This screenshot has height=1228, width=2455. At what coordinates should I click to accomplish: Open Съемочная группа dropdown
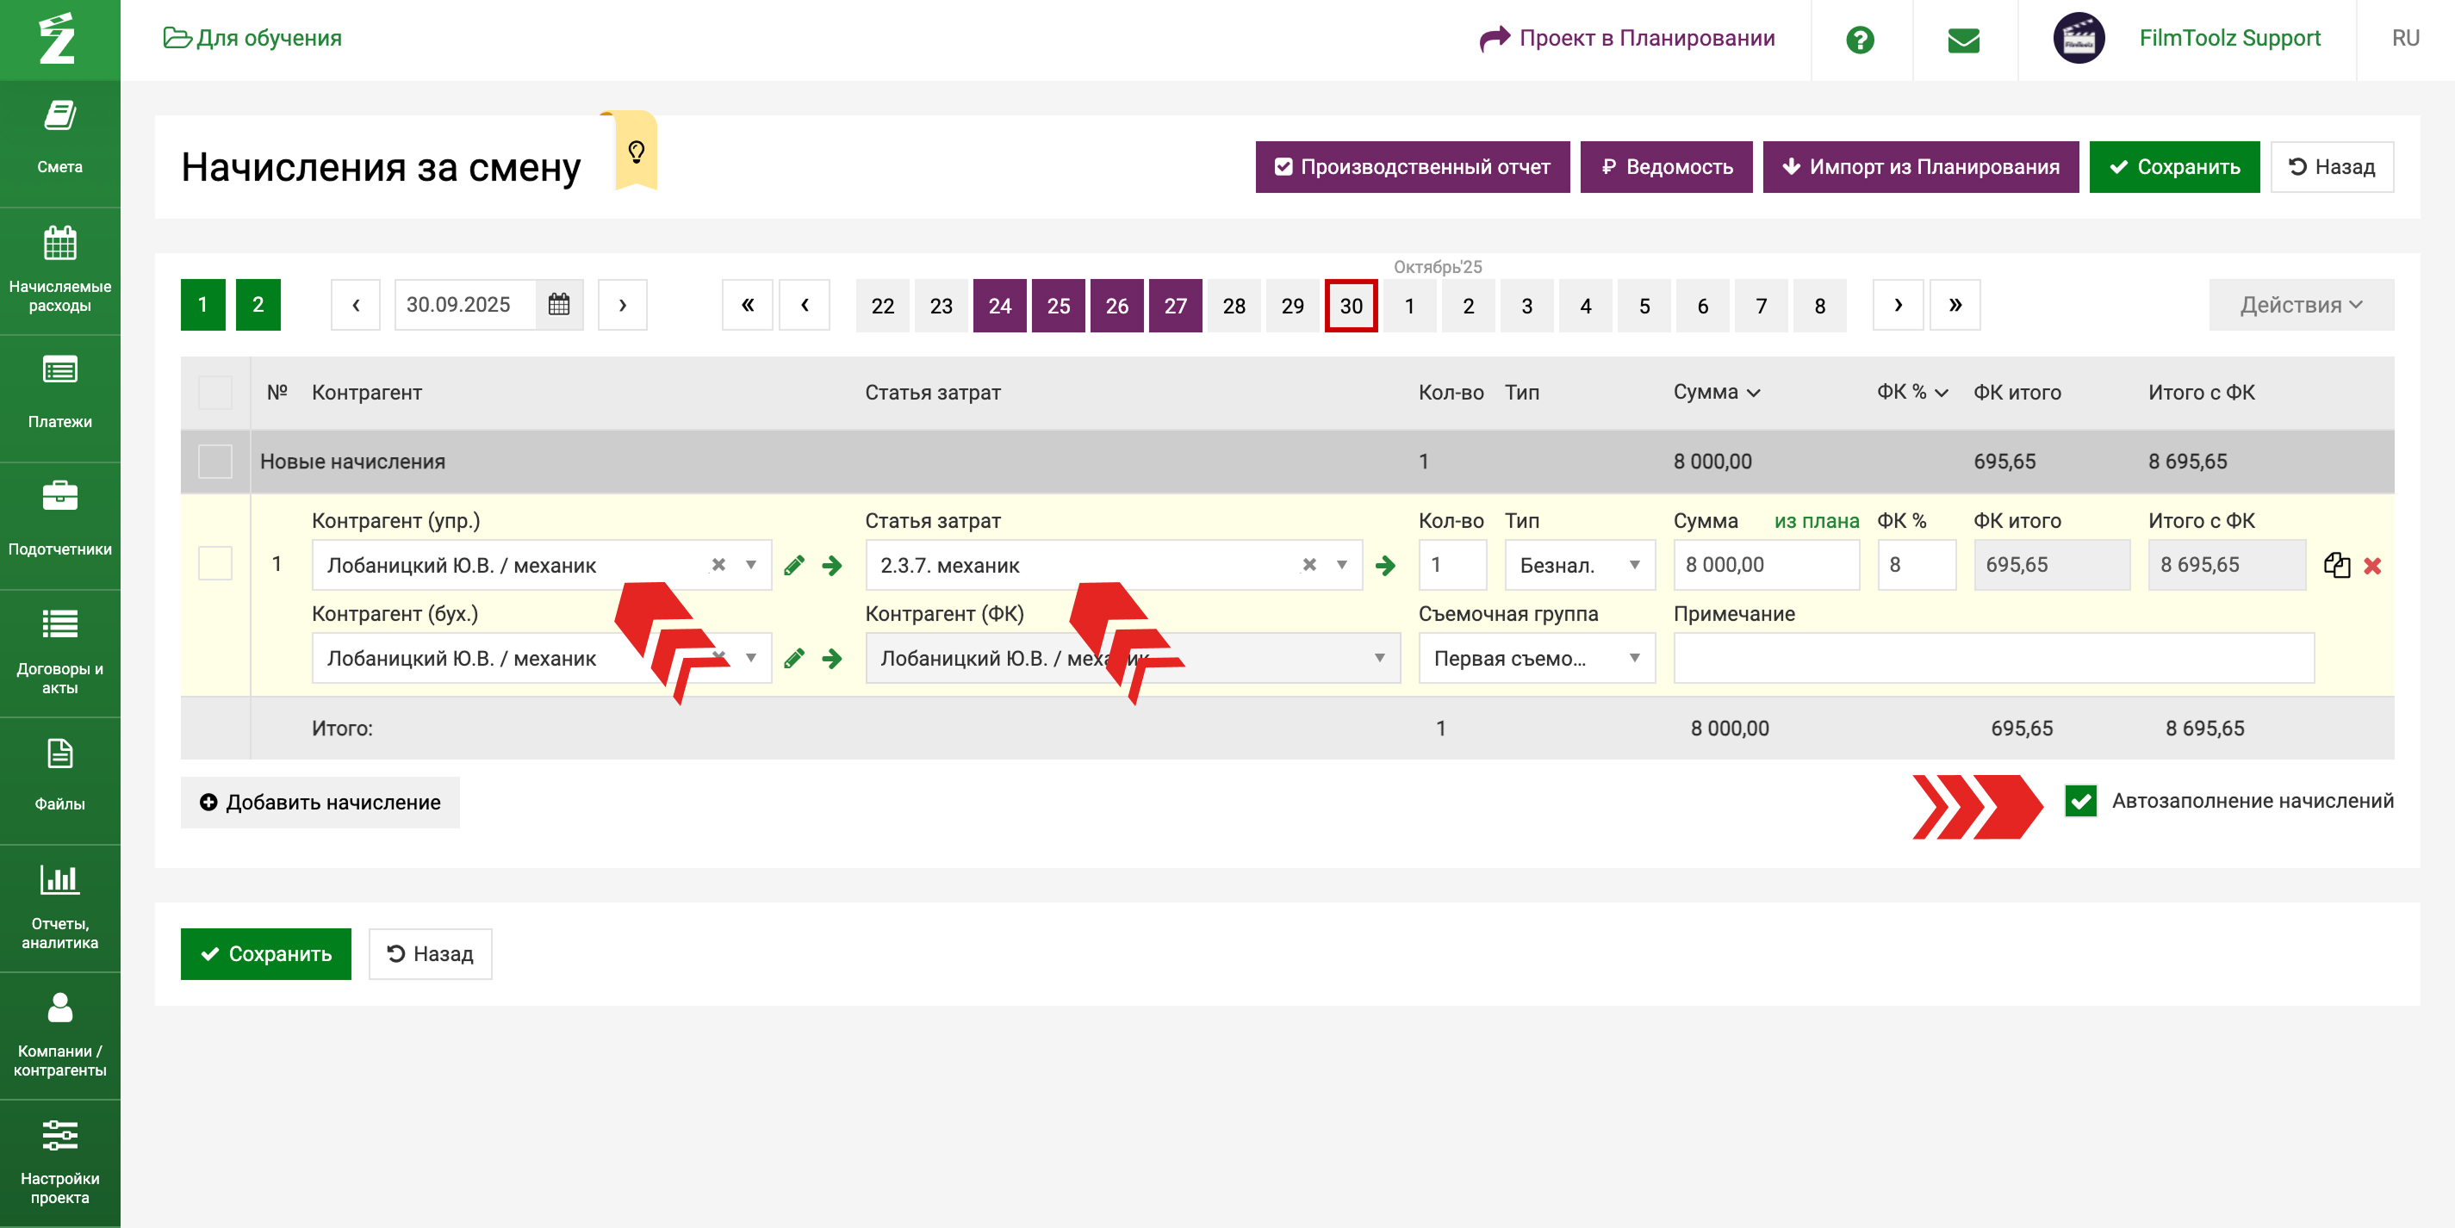tap(1536, 658)
